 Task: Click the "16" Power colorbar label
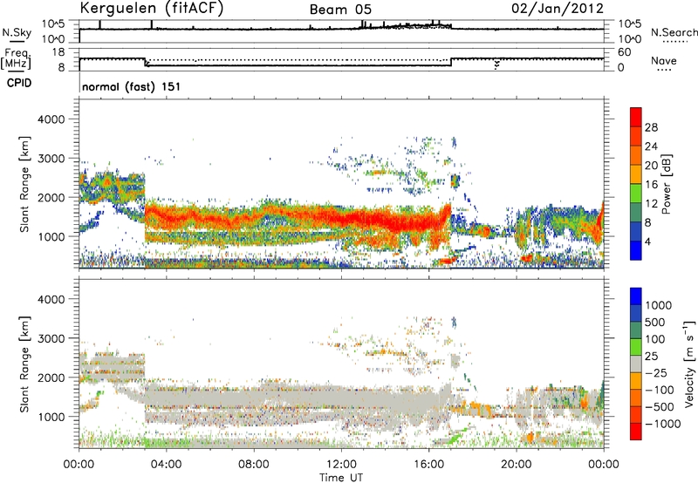tap(651, 185)
